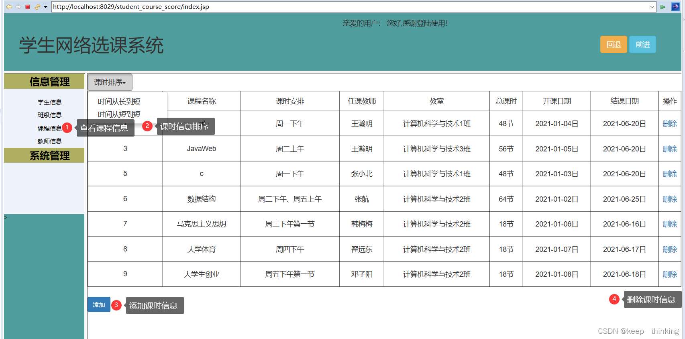Click the 计算机科学与技术3班 classroom cell
This screenshot has height=339, width=685.
click(437, 149)
